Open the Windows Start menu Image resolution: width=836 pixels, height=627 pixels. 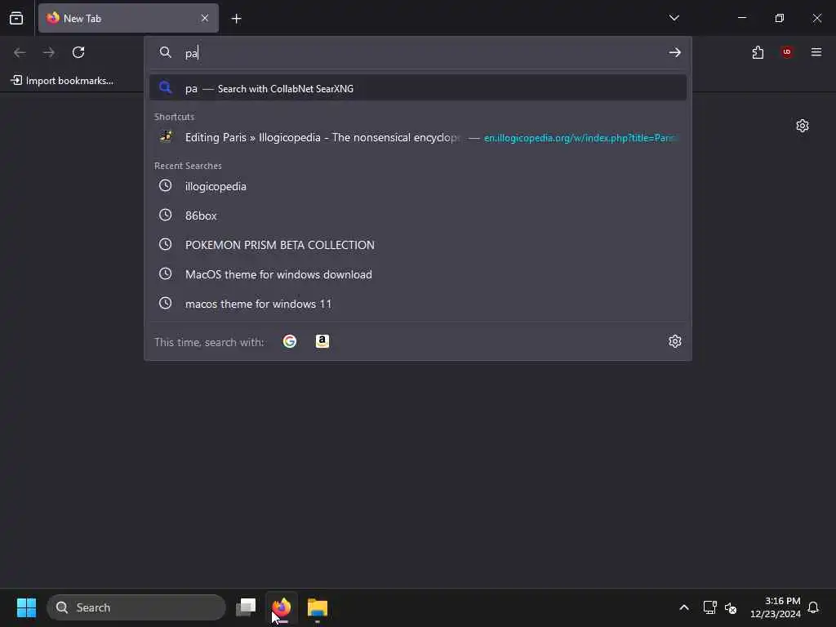(26, 607)
